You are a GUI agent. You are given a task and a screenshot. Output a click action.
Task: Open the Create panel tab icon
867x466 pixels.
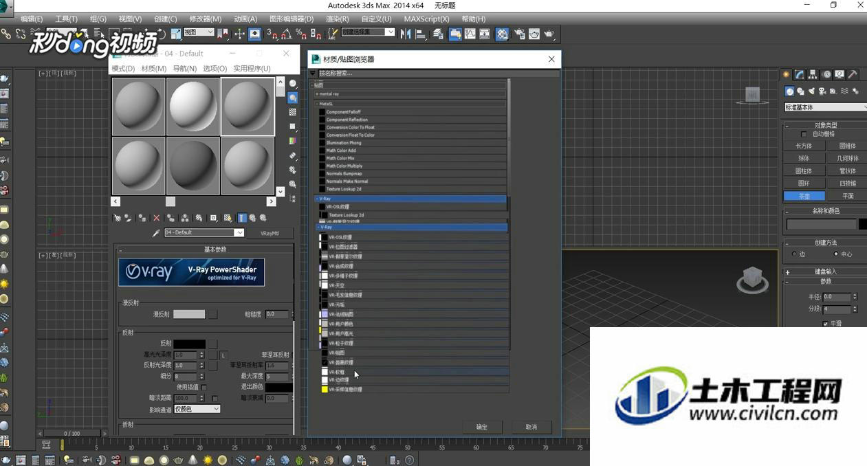click(787, 74)
